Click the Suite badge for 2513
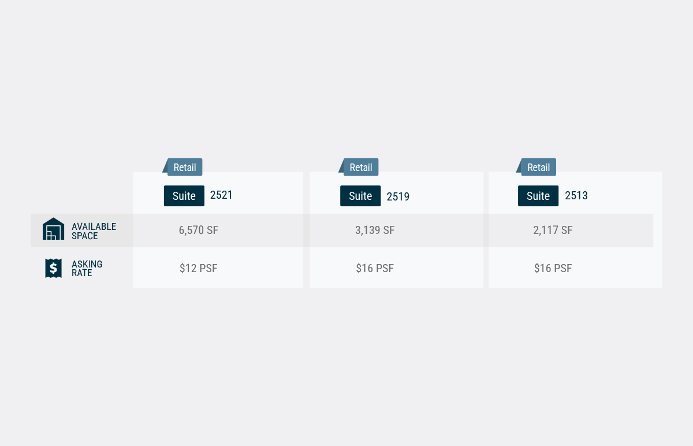This screenshot has width=693, height=446. tap(538, 196)
